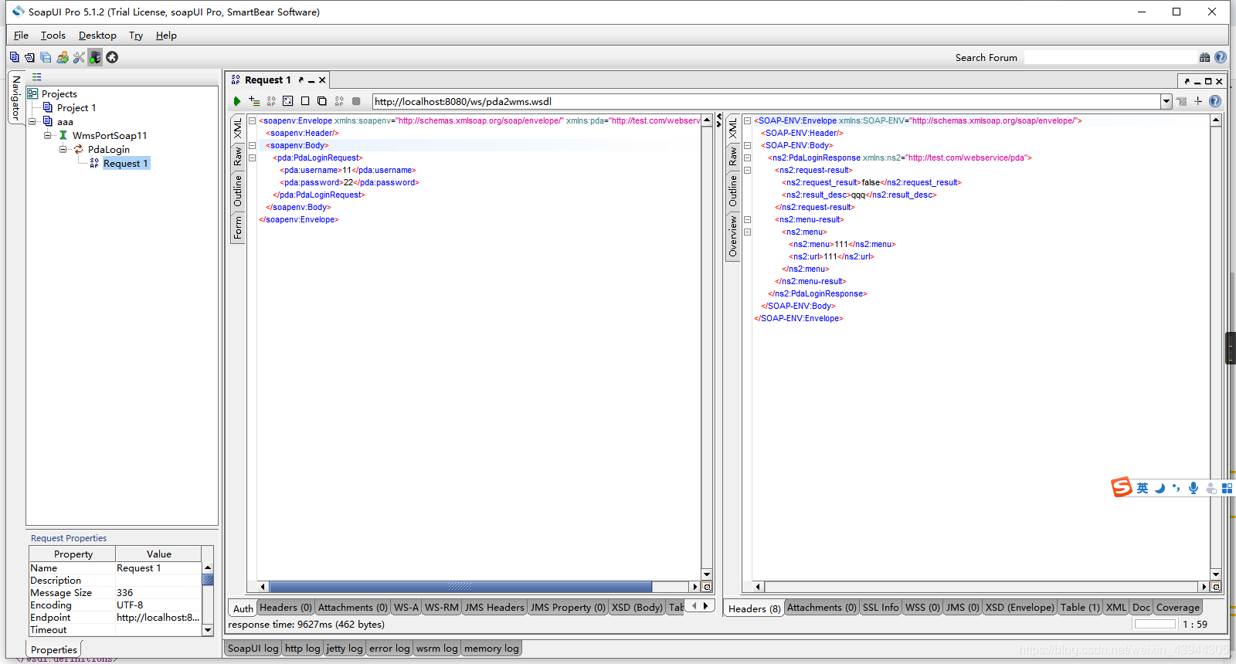Open the memory log tab

pos(491,649)
